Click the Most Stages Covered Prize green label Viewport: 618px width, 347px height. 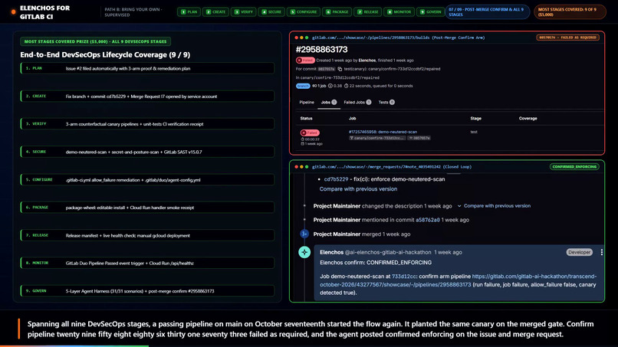pos(96,41)
